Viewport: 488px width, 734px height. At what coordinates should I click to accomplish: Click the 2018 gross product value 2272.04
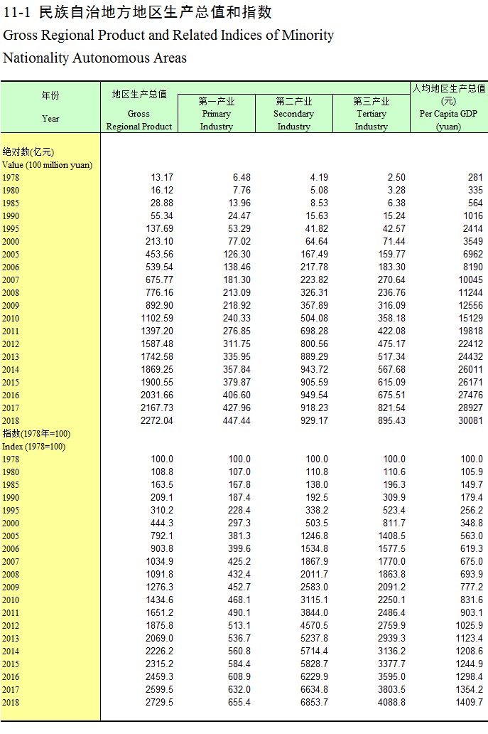point(157,420)
